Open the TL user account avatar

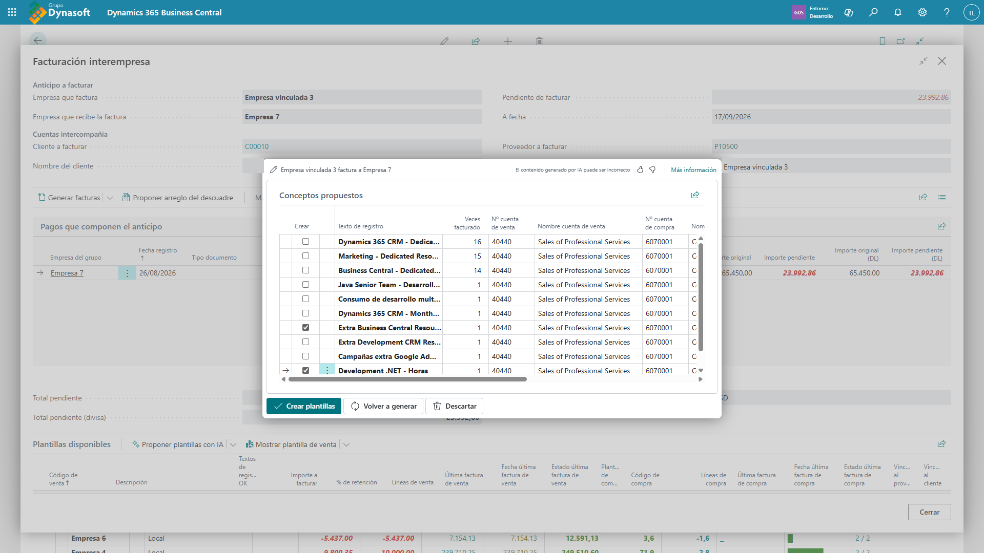coord(972,12)
